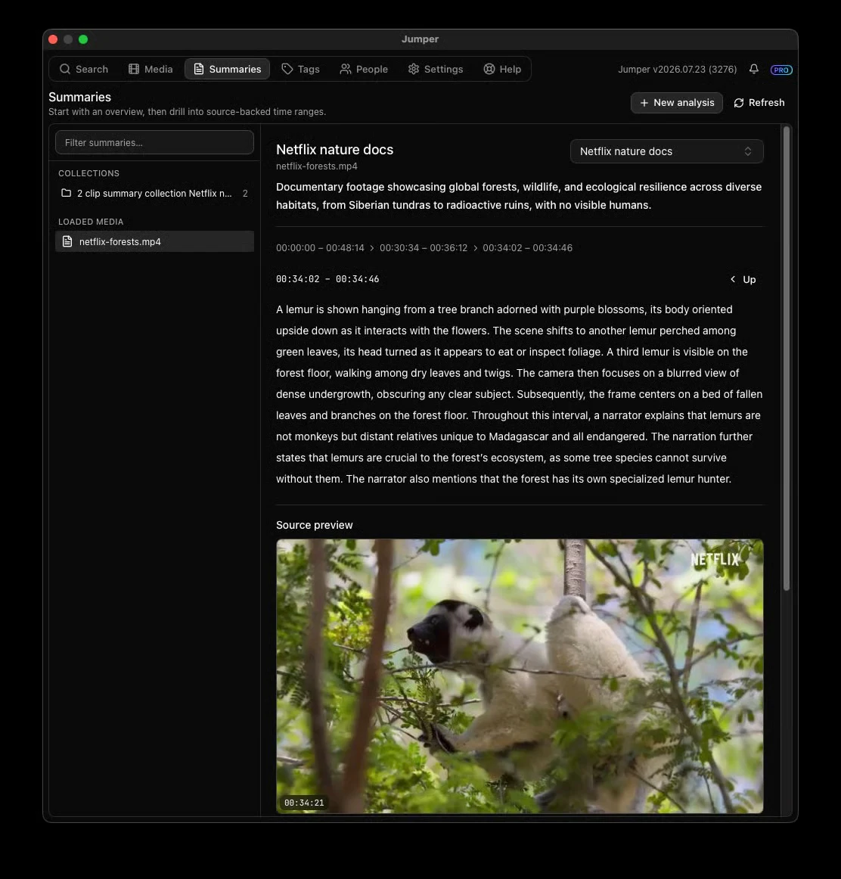Open the Tags tab
Screen dimensions: 841x879
point(300,69)
